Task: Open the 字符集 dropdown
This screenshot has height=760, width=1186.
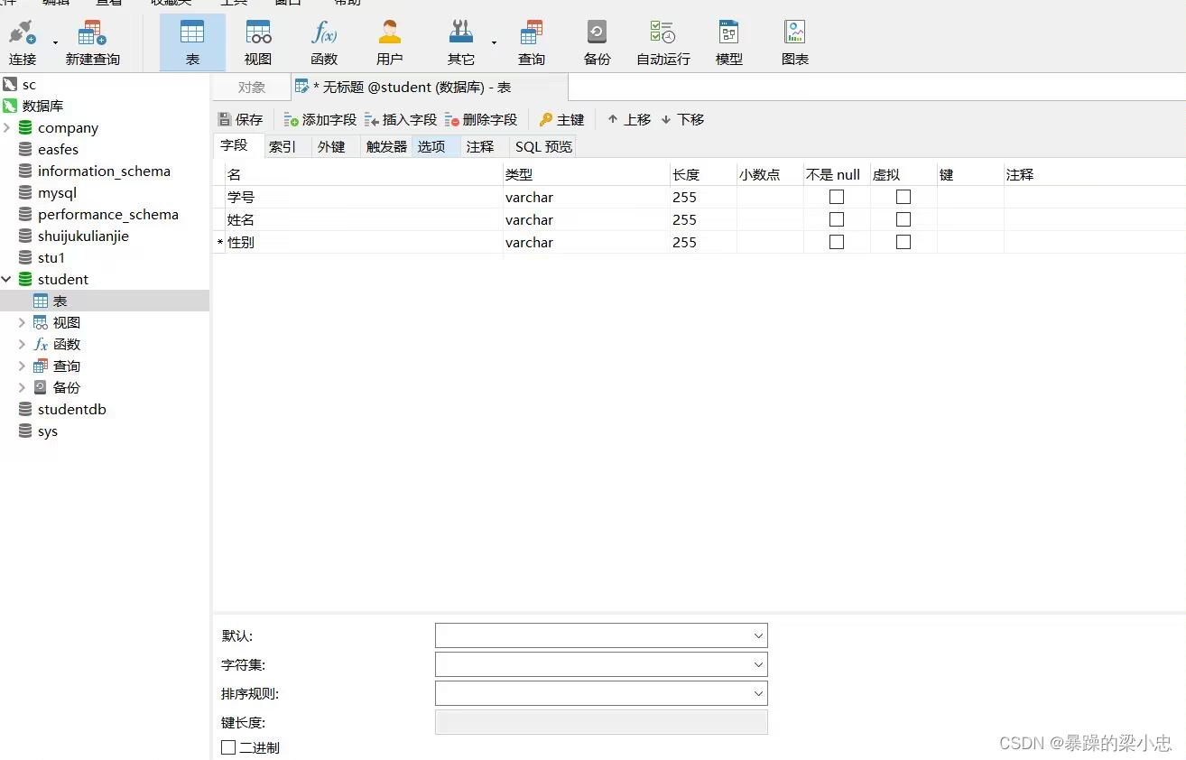Action: point(600,664)
